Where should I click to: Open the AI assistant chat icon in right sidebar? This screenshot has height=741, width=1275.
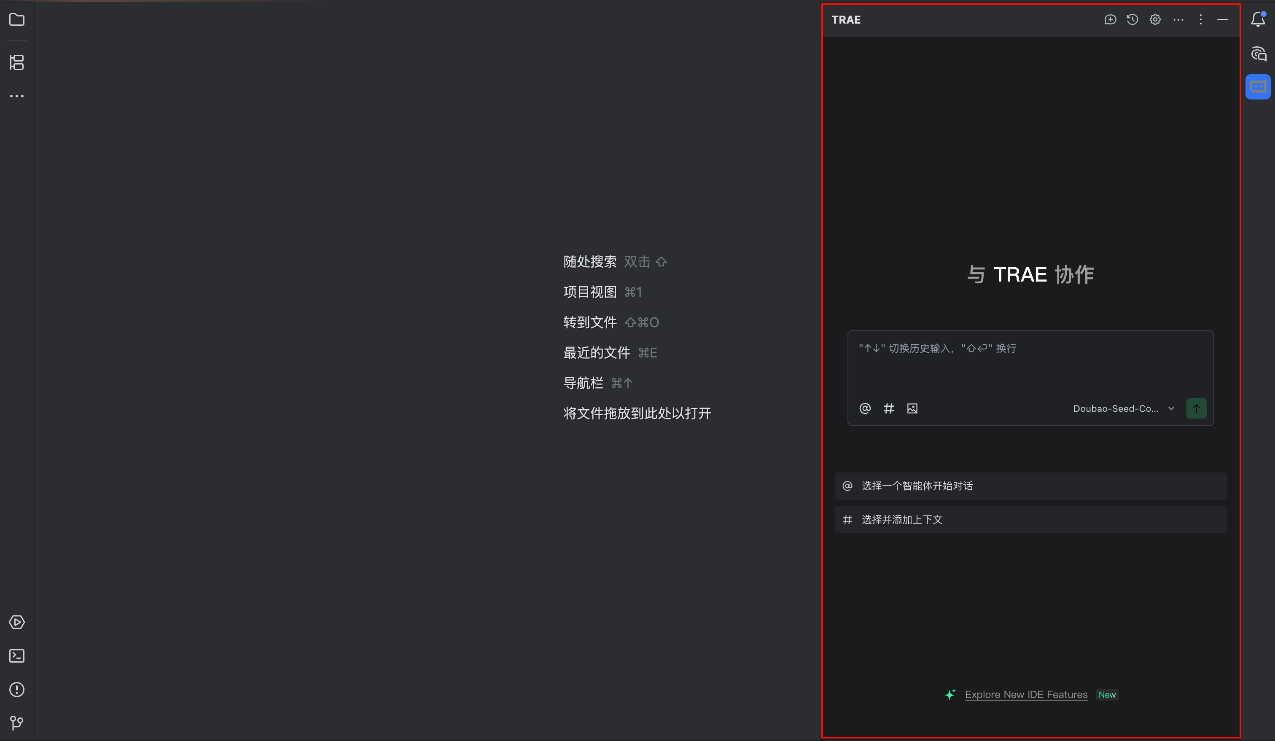[x=1258, y=54]
